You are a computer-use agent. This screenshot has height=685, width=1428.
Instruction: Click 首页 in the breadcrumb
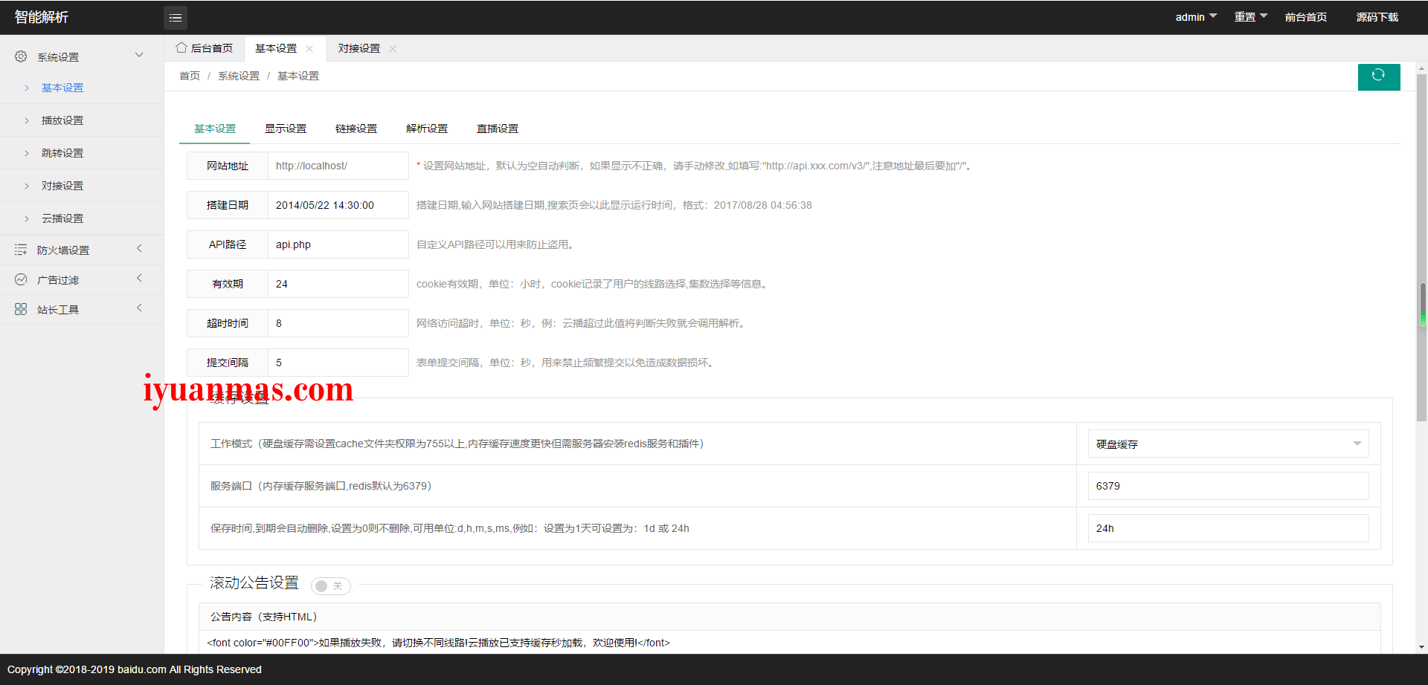coord(190,76)
